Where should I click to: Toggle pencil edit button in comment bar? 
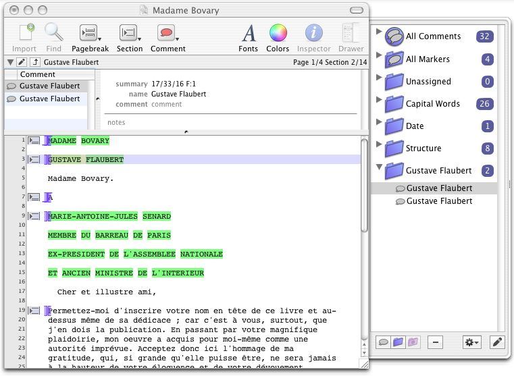coord(22,62)
